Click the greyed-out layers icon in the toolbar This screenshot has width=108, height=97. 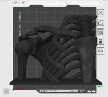click(x=28, y=2)
